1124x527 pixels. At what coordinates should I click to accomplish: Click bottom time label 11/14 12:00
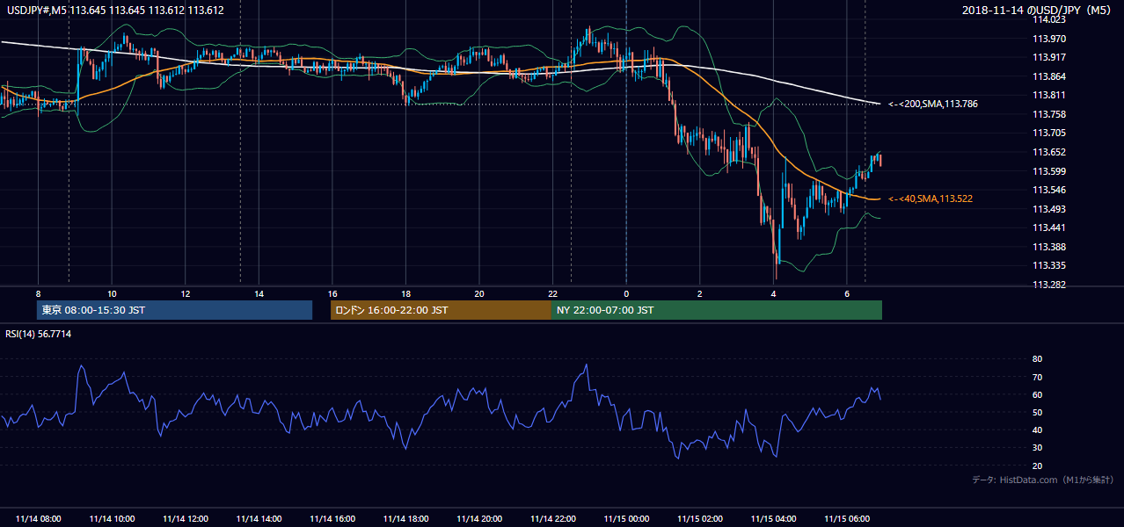pos(186,519)
